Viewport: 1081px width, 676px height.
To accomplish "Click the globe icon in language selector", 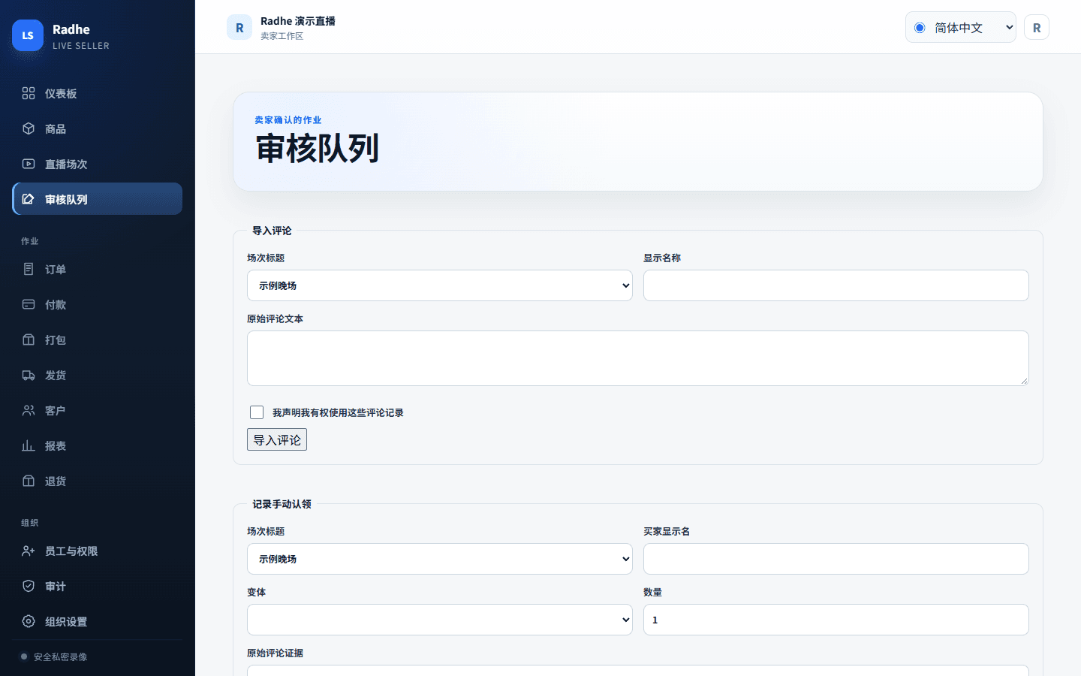I will [920, 28].
